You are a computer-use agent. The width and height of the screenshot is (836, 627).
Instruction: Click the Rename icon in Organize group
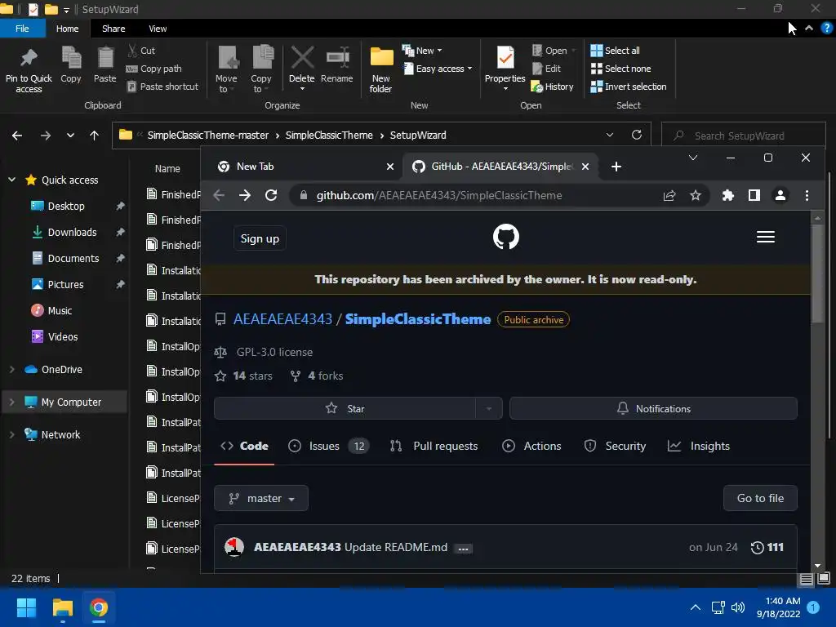click(337, 58)
